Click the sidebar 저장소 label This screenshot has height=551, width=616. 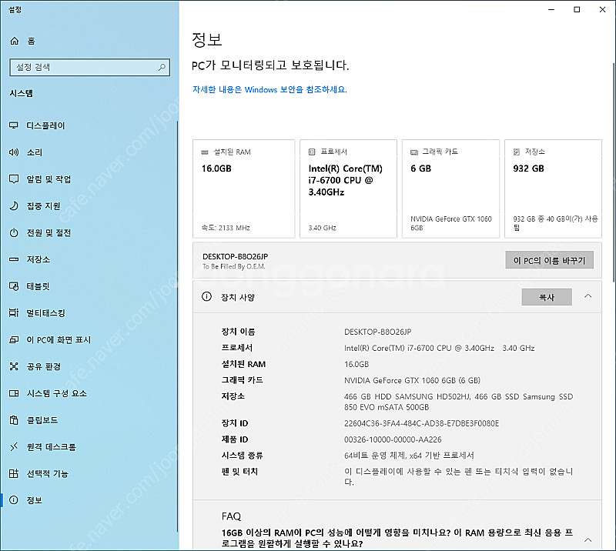[38, 259]
